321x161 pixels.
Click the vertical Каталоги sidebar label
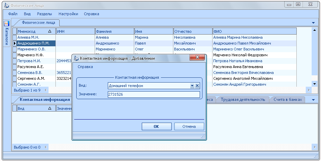tap(7, 36)
